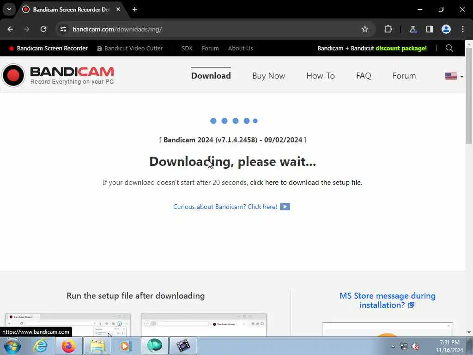Viewport: 473px width, 355px height.
Task: Open 'Curious about Bandicam? Click here!' link
Action: click(x=225, y=207)
